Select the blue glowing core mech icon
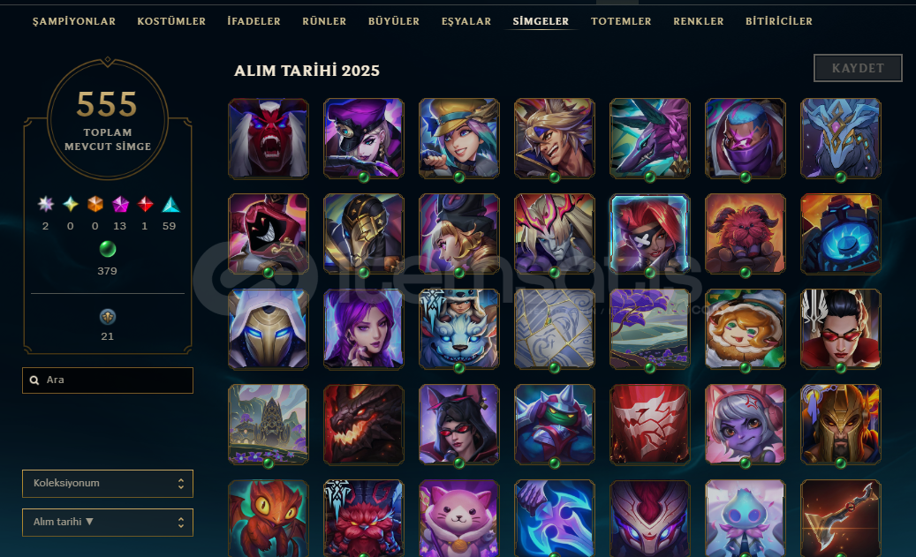This screenshot has height=557, width=916. [x=840, y=234]
